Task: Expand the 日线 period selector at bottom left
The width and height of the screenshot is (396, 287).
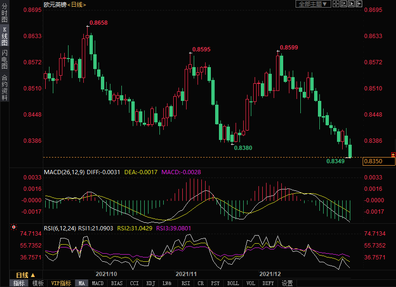Action: click(x=25, y=275)
